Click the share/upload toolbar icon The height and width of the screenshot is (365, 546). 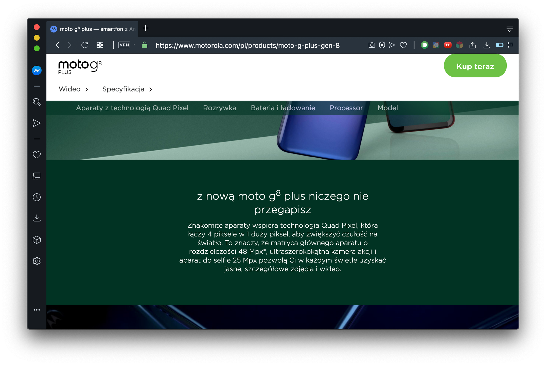coord(472,45)
